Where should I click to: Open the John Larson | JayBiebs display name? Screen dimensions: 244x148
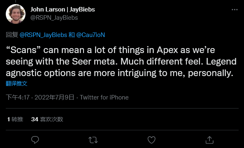63,9
